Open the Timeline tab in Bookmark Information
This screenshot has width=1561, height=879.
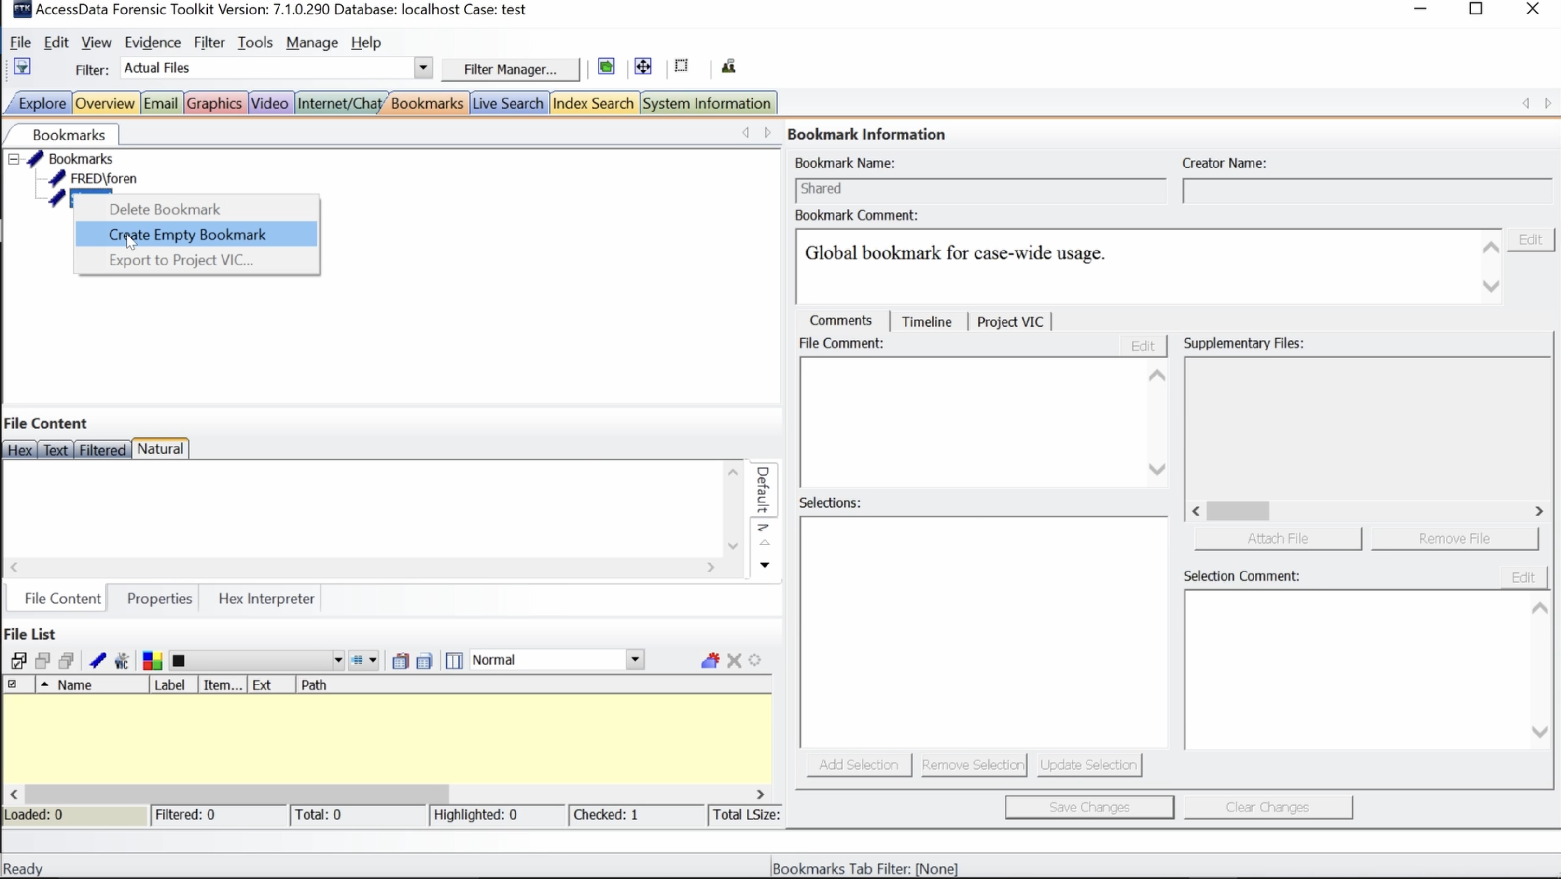point(927,321)
